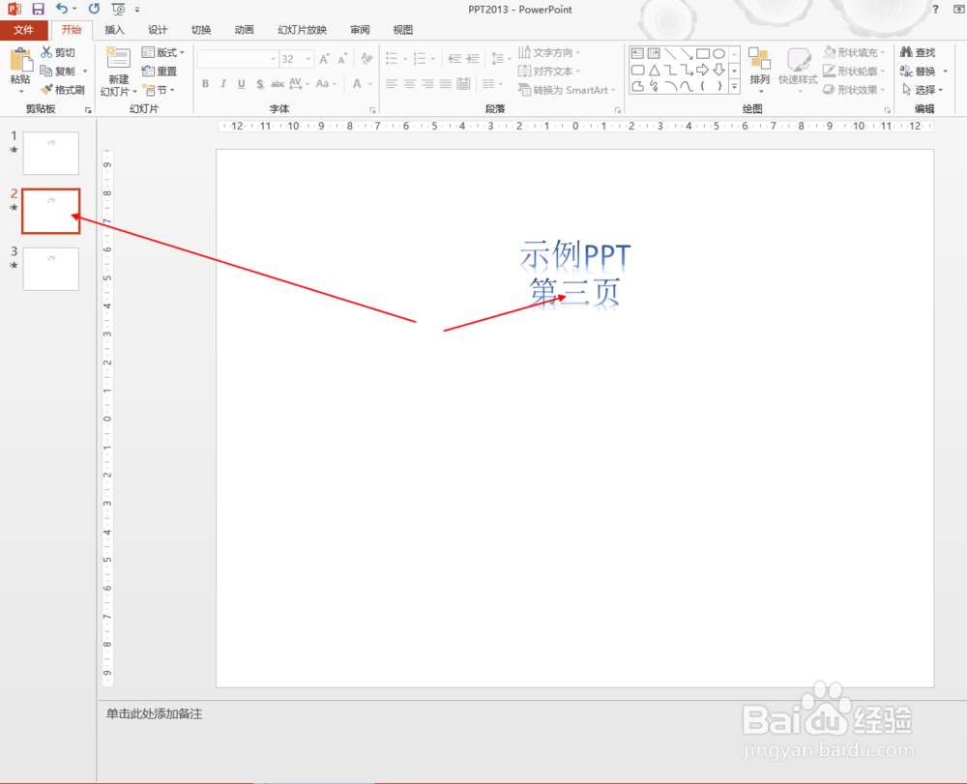Click the Quick Styles (快速样式) button
The width and height of the screenshot is (967, 784).
click(x=798, y=70)
